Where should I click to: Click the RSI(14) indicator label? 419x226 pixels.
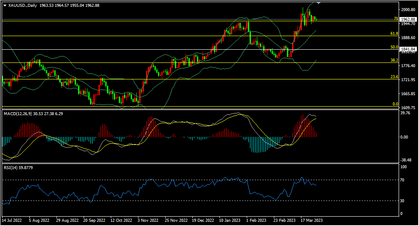(10, 168)
